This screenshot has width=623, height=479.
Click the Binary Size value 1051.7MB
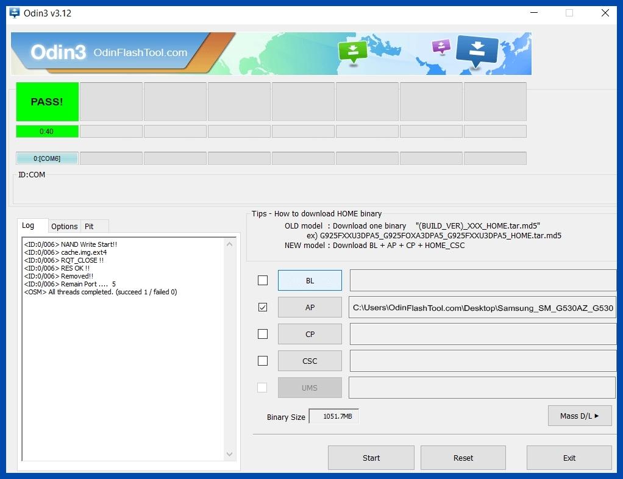334,416
